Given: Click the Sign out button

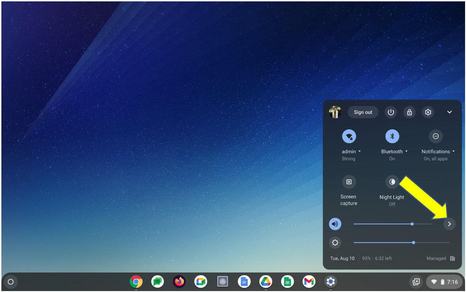Looking at the screenshot, I should tap(363, 112).
